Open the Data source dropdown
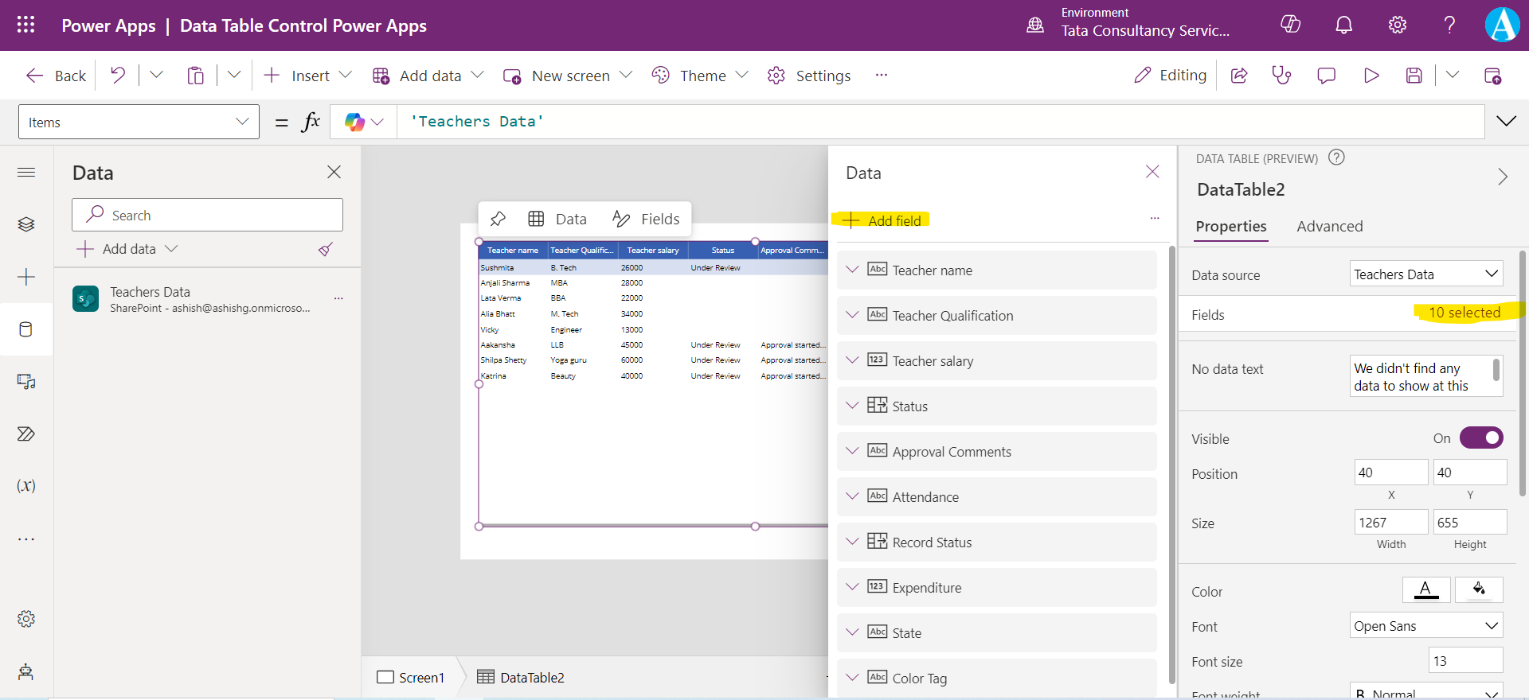Screen dimensions: 1529x700 1425,274
